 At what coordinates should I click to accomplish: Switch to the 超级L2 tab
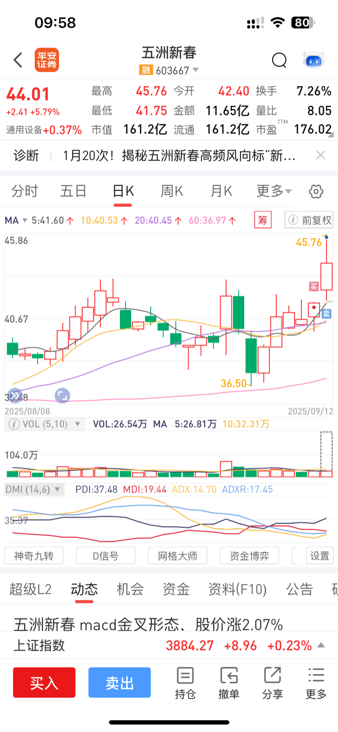[30, 589]
